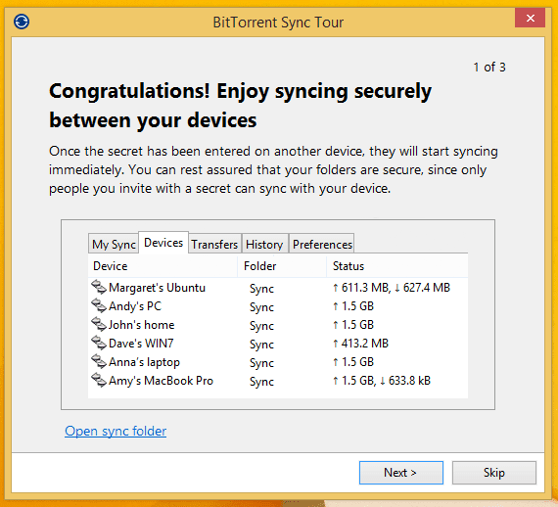Select the Margaret's Ubuntu device name
This screenshot has width=558, height=507.
point(157,288)
